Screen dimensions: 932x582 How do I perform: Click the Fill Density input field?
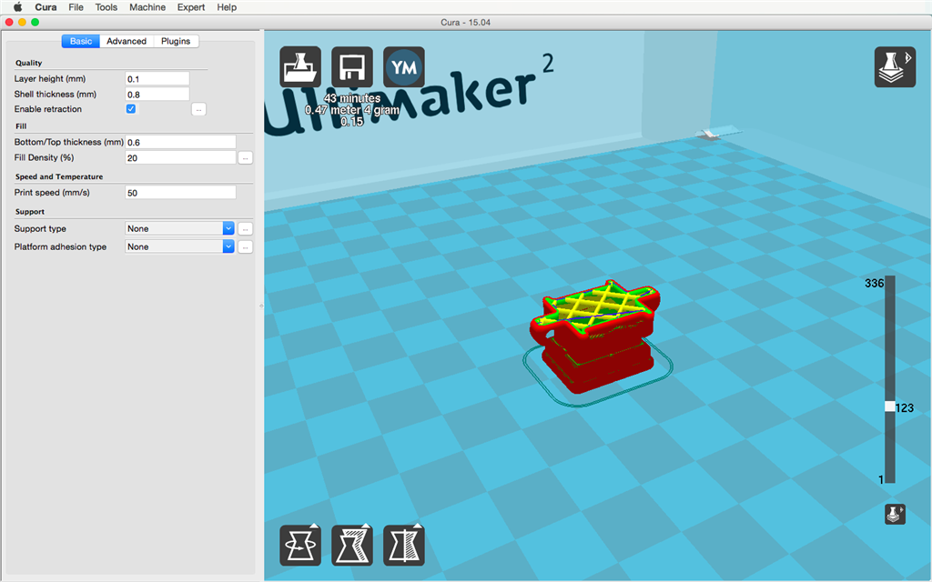pyautogui.click(x=180, y=157)
